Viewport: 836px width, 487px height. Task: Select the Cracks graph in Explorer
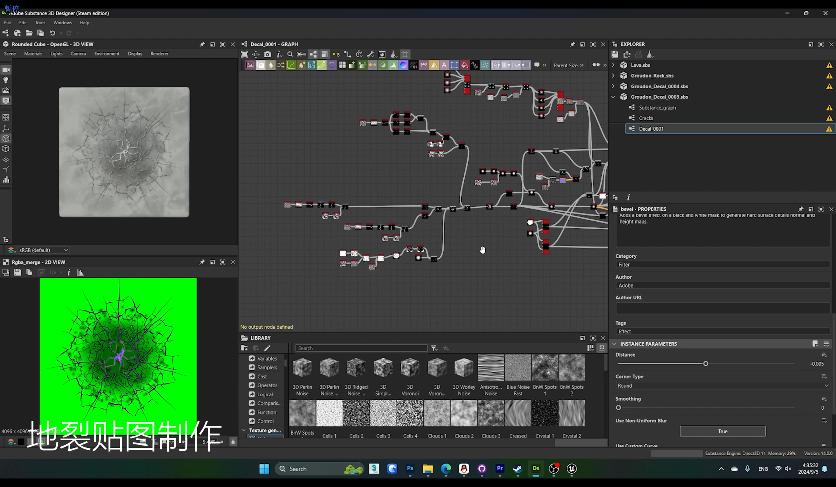(646, 118)
